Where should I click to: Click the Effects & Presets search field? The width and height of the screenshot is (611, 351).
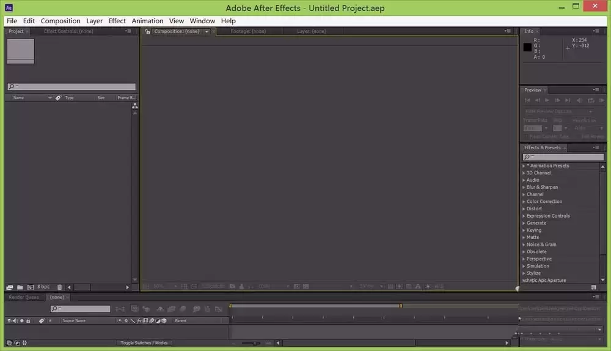(563, 157)
